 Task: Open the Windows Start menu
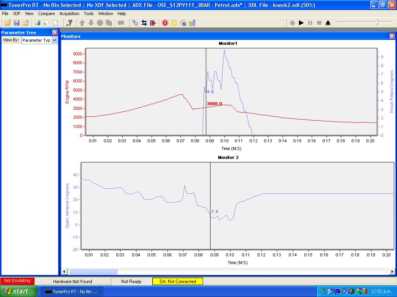coord(19,291)
